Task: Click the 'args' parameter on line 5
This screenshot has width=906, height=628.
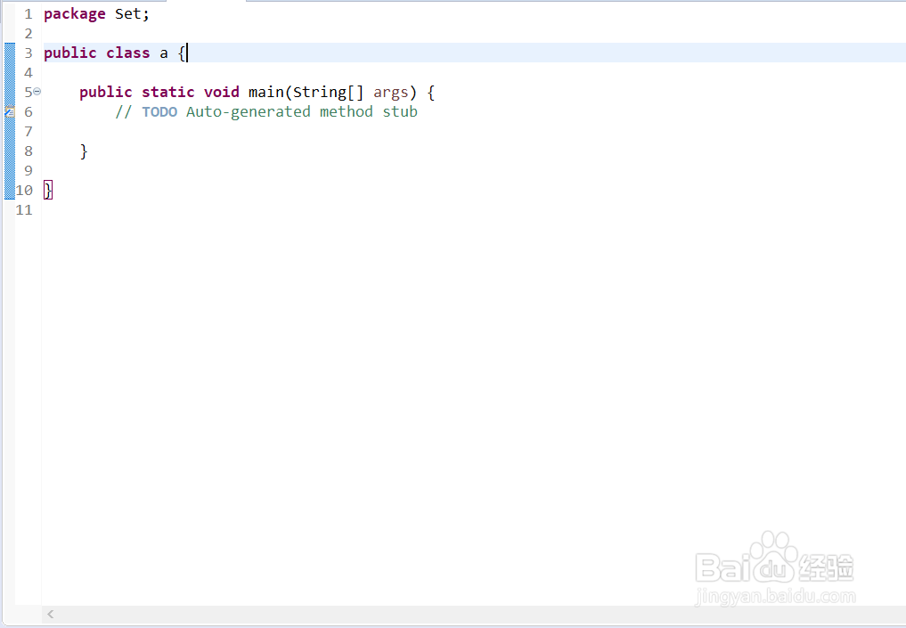Action: click(390, 93)
